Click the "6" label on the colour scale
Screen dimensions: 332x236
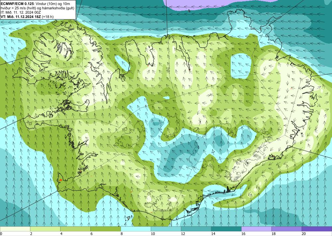pos(92,234)
